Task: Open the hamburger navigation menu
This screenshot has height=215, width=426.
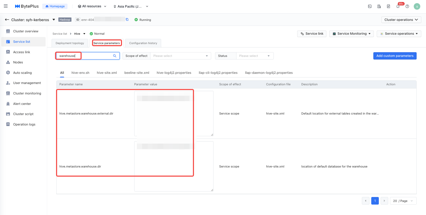Action: 6,6
